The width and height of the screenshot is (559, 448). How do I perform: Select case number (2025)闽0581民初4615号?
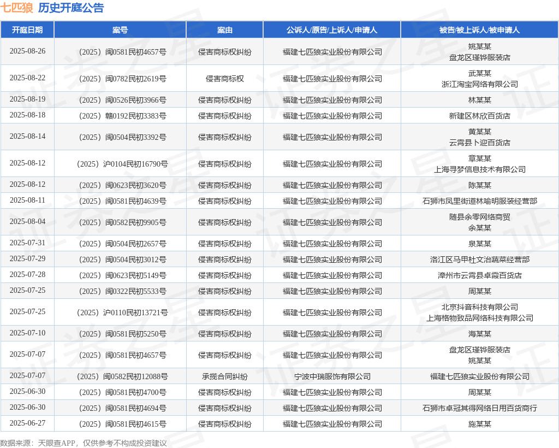pyautogui.click(x=122, y=425)
